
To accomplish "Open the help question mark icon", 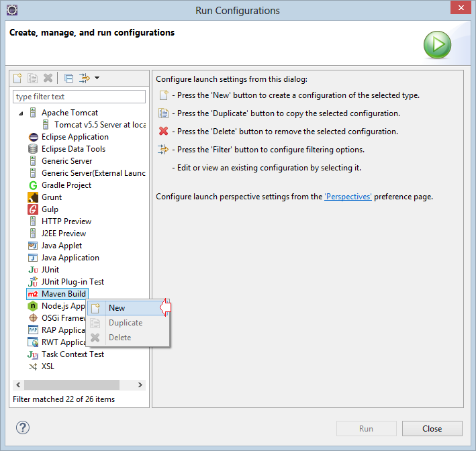I will point(23,428).
